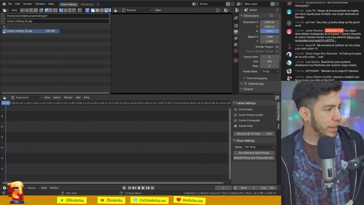Viewport: 364px width, 205px height.
Task: Toggle image files filter icon
Action: tap(106, 10)
